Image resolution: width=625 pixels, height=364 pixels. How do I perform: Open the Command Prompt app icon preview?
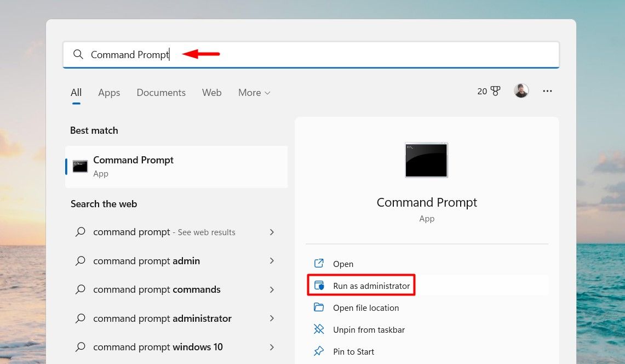point(426,160)
